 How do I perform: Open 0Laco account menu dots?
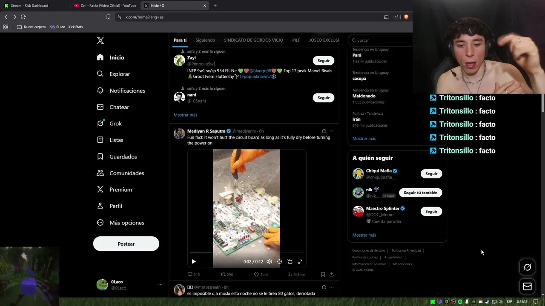[x=161, y=285]
